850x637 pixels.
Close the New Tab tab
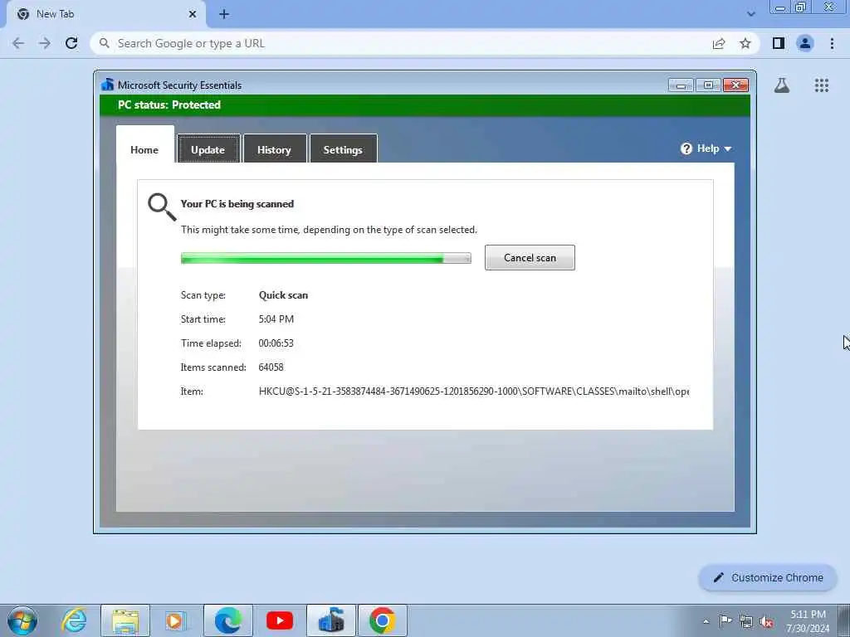[193, 14]
